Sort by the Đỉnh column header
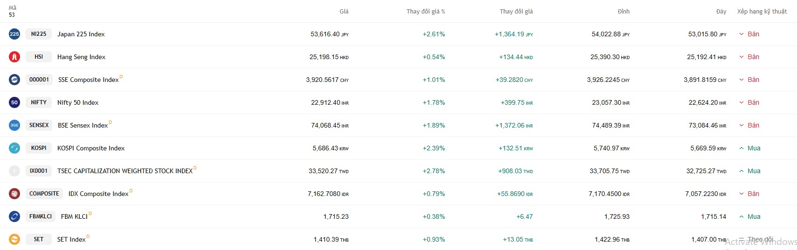 [624, 11]
